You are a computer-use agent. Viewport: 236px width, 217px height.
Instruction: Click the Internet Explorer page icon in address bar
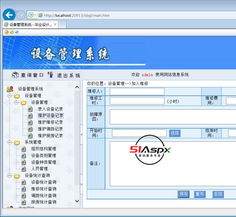(40, 15)
